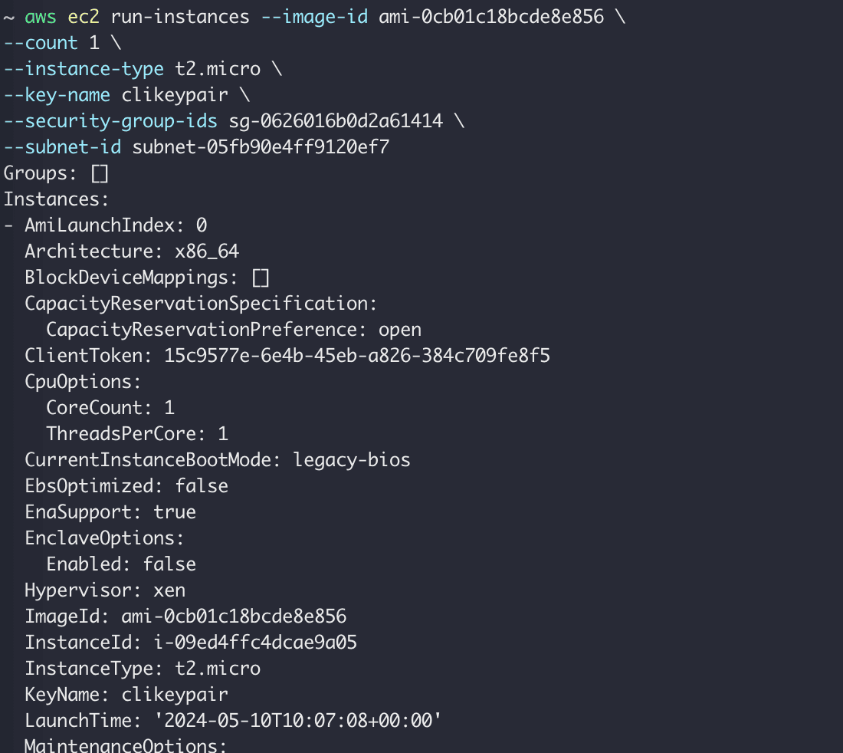
Task: Click the legacy-bios boot mode value
Action: tap(352, 460)
